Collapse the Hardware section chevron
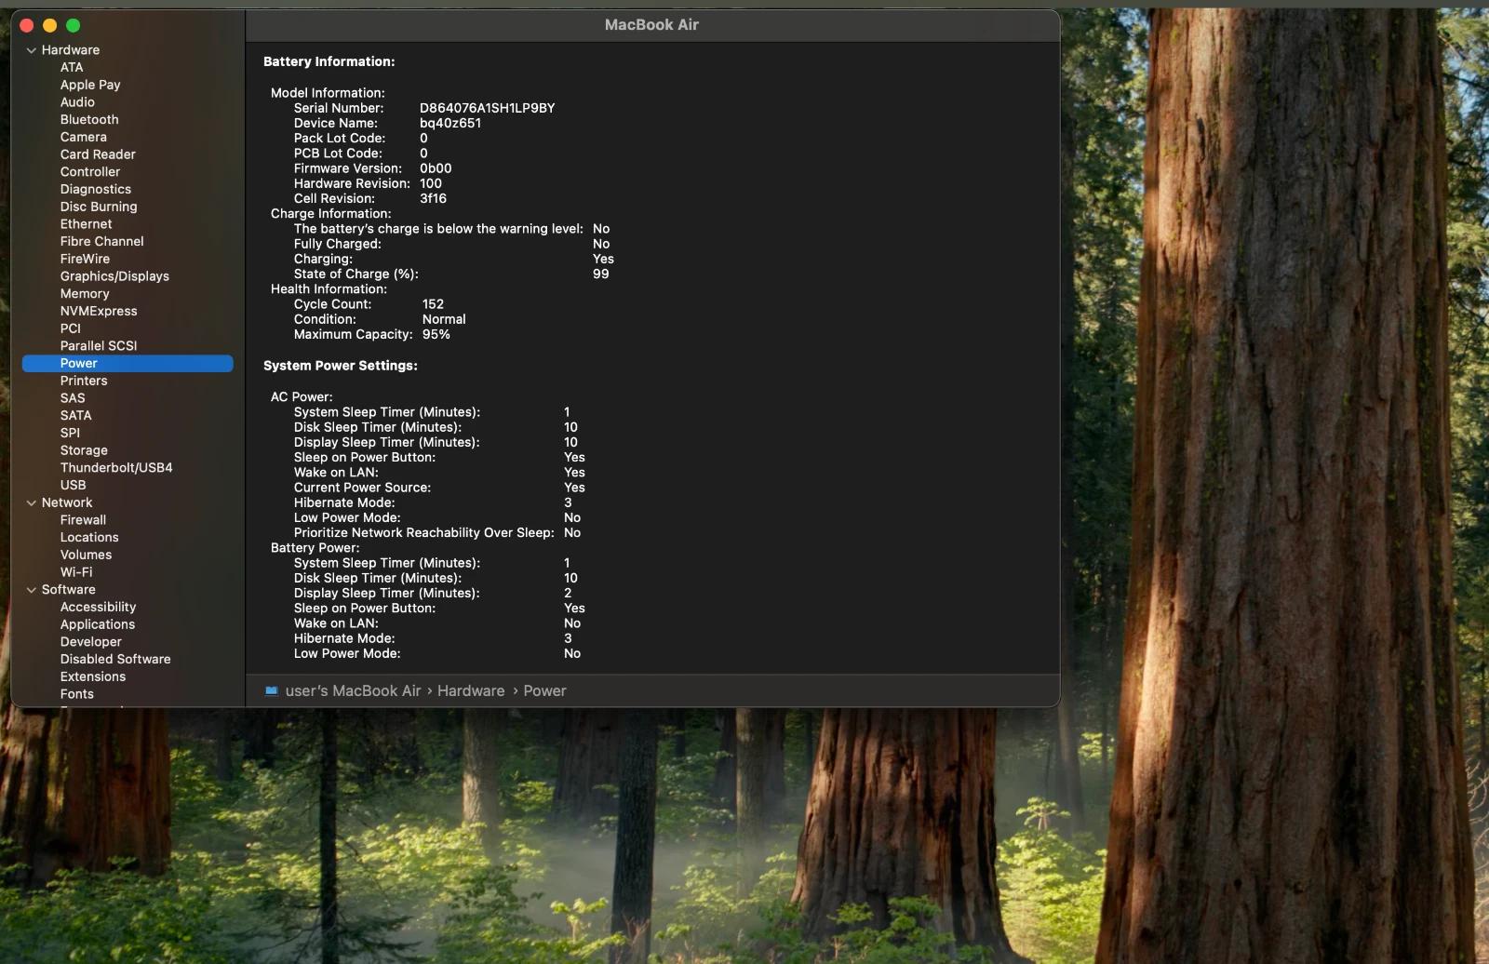This screenshot has width=1489, height=964. (32, 50)
